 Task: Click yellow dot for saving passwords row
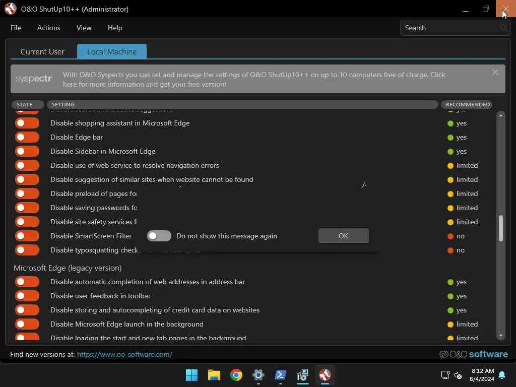(x=450, y=208)
